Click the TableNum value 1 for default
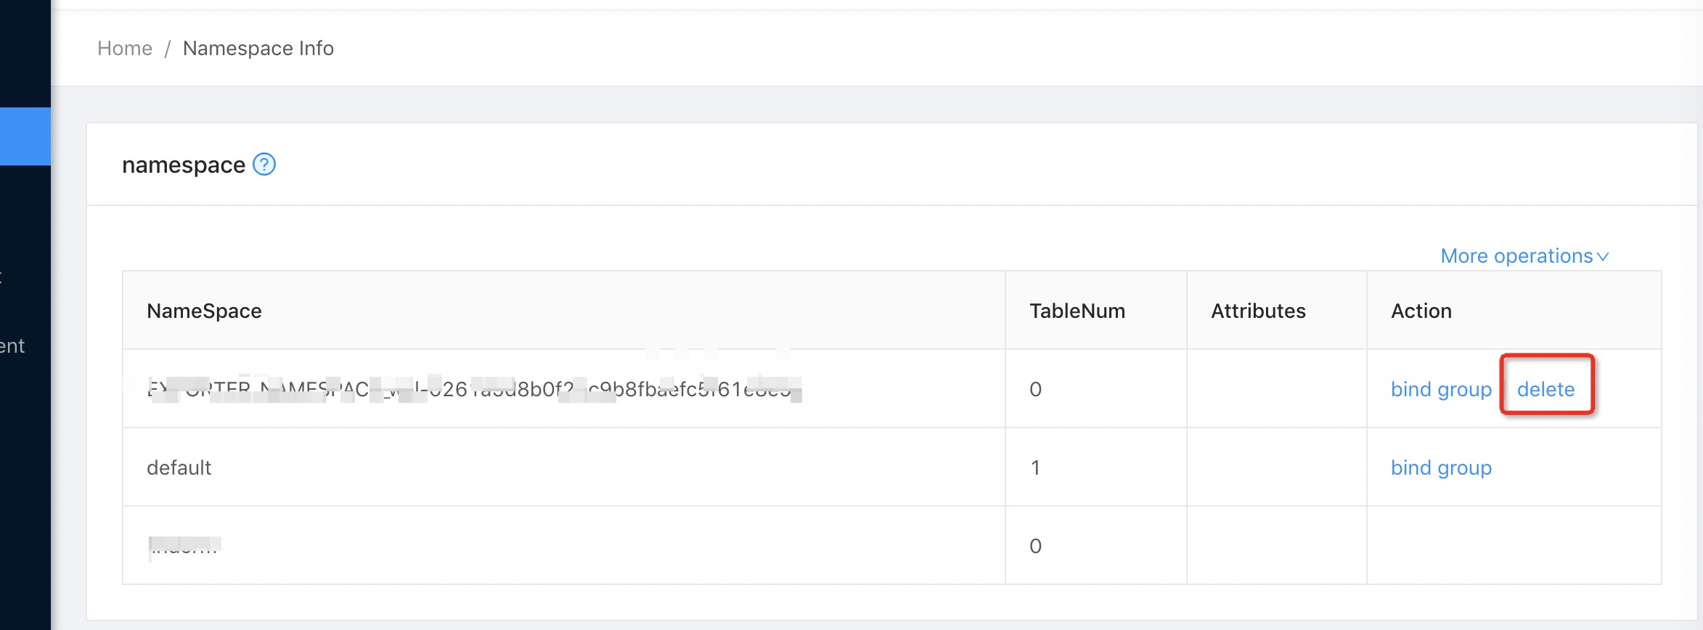Viewport: 1703px width, 630px height. (x=1035, y=468)
